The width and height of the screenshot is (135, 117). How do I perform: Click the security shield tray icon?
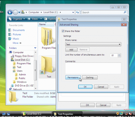pos(118,114)
